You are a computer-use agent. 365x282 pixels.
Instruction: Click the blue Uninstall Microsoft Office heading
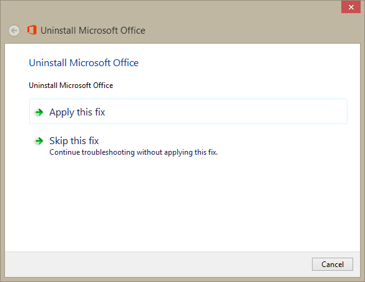point(84,63)
